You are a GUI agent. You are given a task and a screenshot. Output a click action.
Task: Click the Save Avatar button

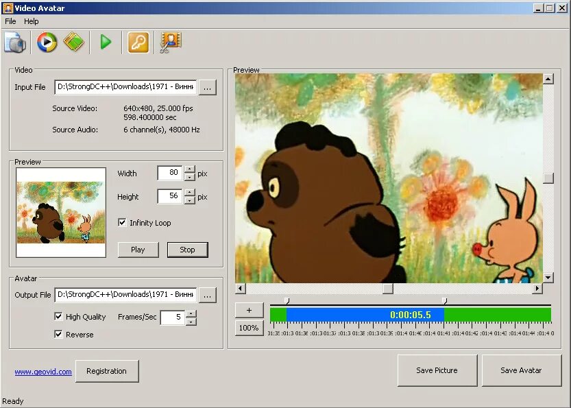point(521,370)
